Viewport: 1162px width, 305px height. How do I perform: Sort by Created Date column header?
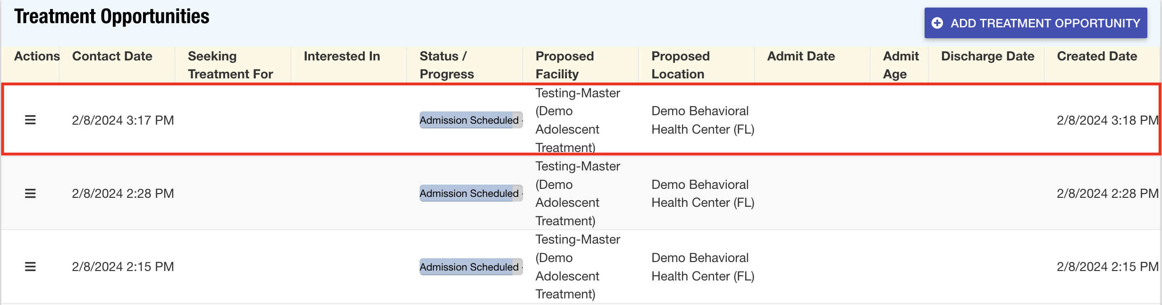(1097, 56)
